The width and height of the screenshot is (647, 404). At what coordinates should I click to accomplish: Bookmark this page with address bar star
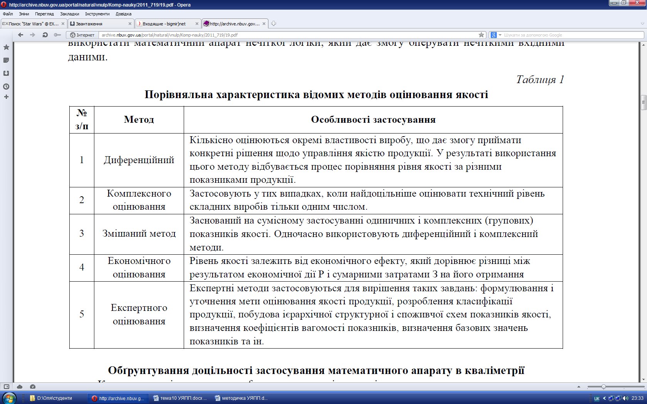481,35
